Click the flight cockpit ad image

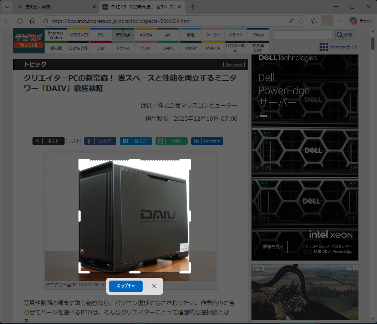tap(305, 292)
